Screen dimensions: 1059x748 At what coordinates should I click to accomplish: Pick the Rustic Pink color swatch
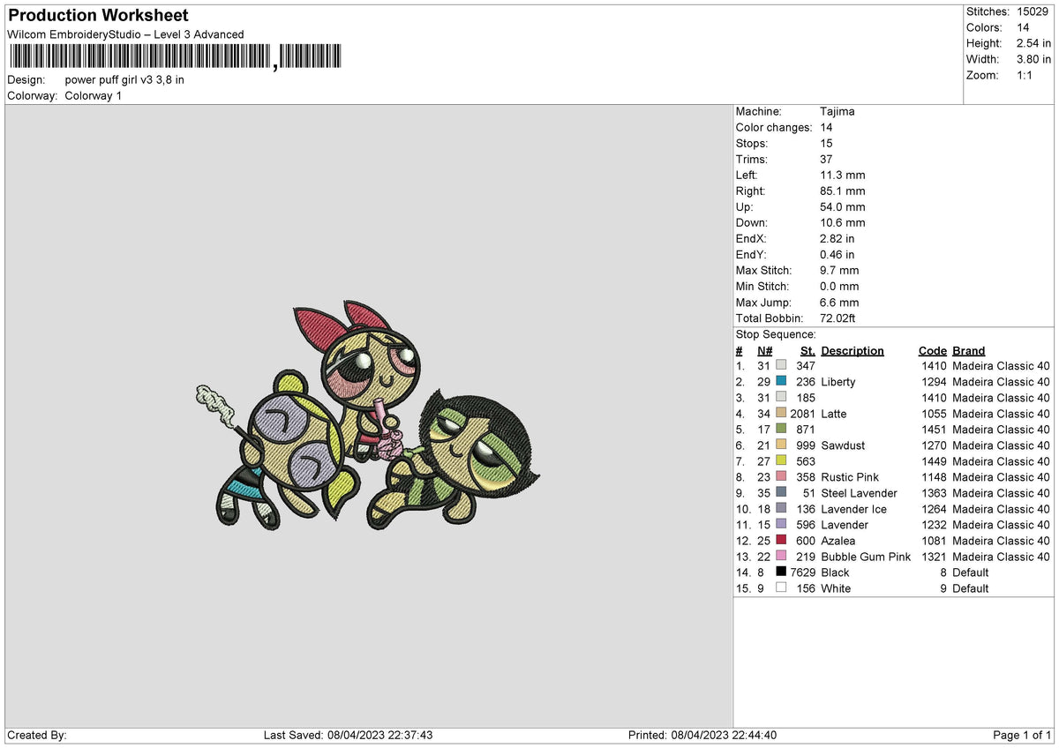tap(781, 477)
